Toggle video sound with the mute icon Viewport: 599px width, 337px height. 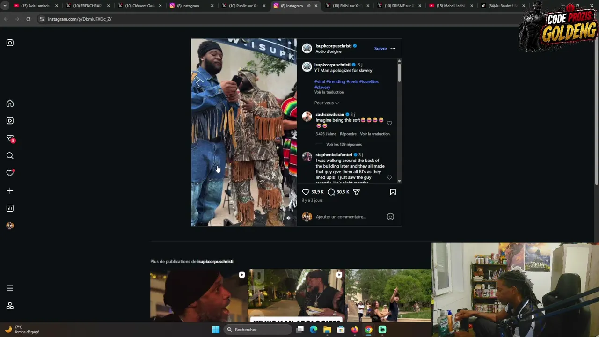pyautogui.click(x=288, y=218)
